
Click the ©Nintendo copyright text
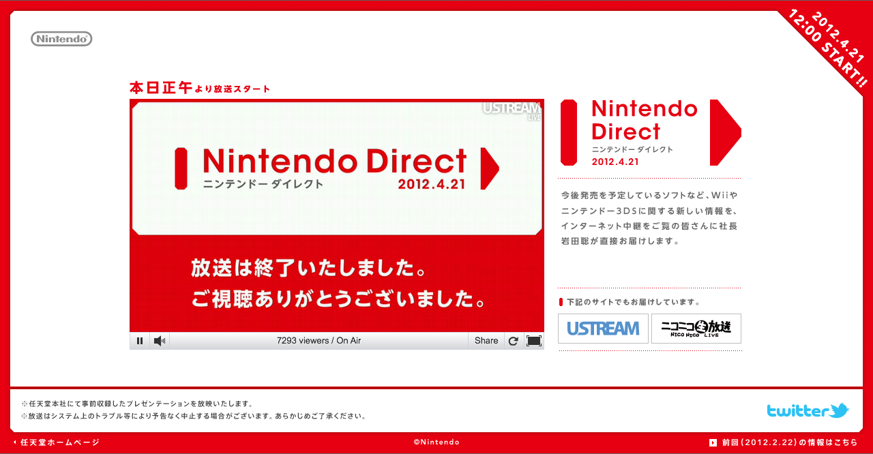pos(436,442)
